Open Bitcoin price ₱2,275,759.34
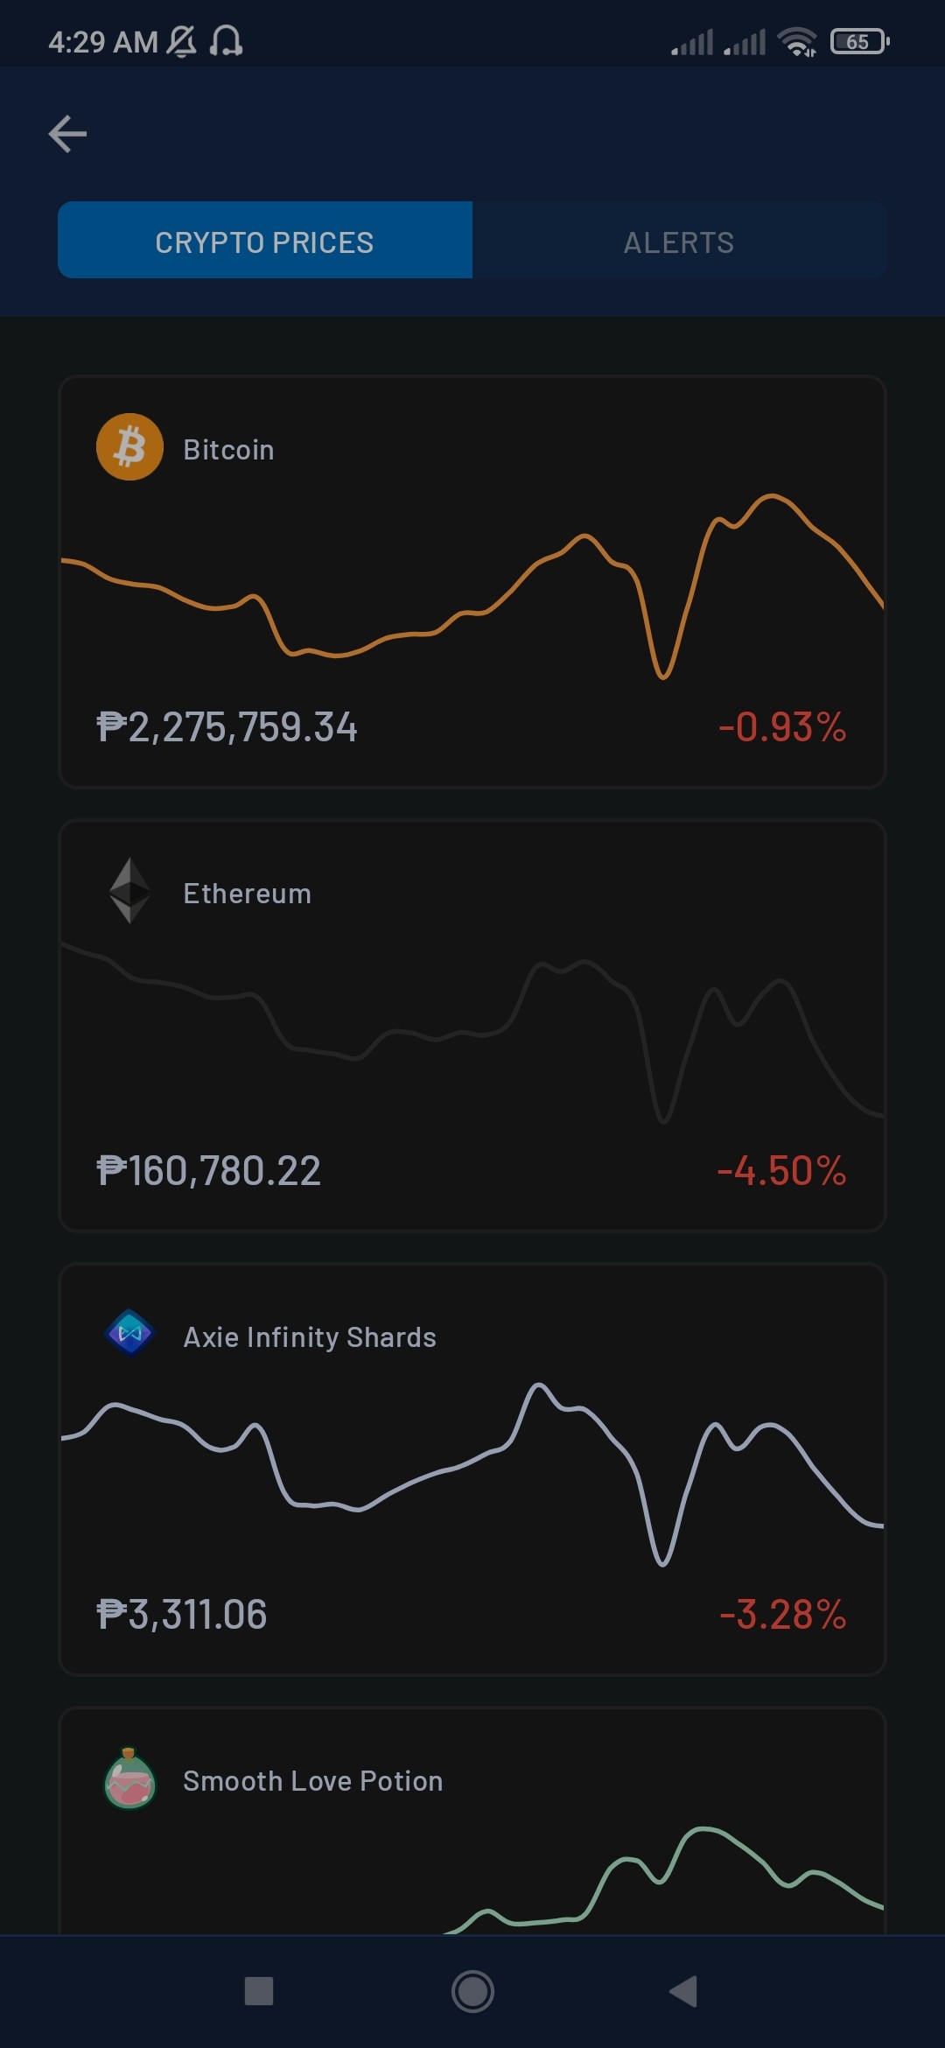 pyautogui.click(x=227, y=727)
